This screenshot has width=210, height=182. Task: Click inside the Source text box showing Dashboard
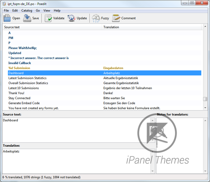pyautogui.click(x=76, y=130)
